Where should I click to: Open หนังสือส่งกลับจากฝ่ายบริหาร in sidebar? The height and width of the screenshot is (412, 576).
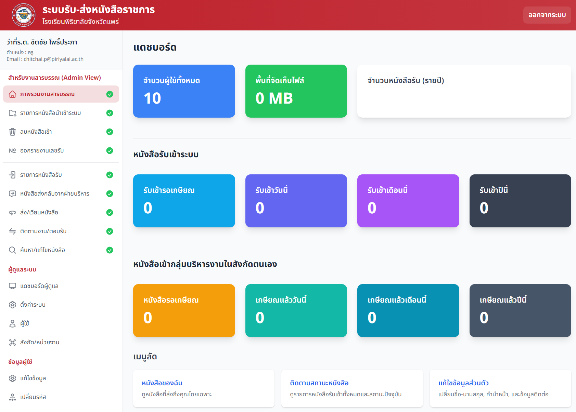click(55, 194)
